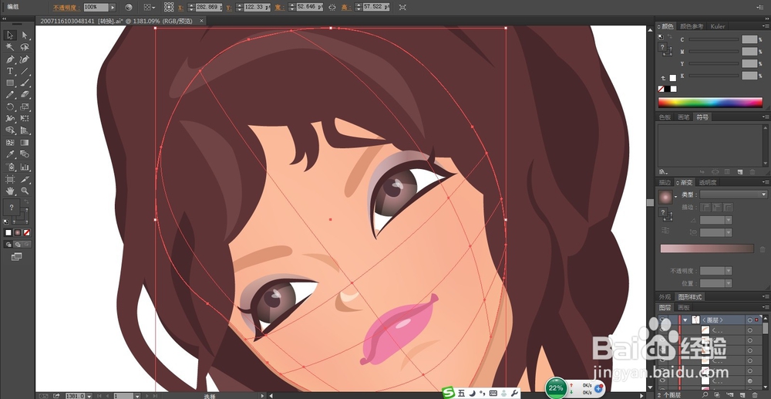Select the Pen tool
Screen dimensions: 771x399
point(10,59)
